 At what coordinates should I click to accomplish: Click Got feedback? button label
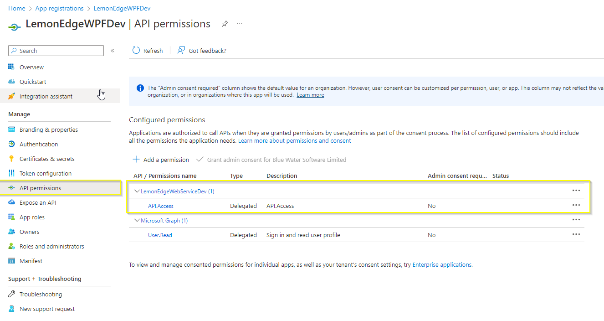point(207,51)
